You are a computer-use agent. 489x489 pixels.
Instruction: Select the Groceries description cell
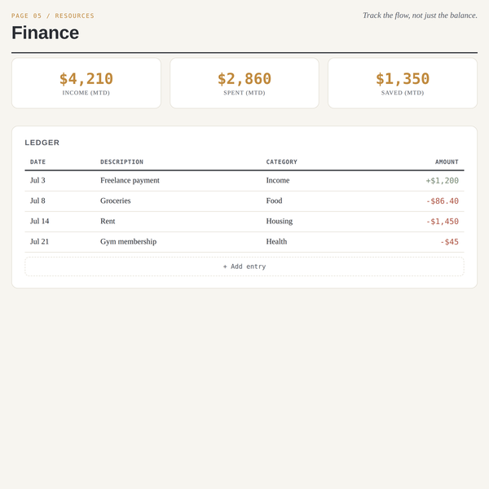coord(116,200)
